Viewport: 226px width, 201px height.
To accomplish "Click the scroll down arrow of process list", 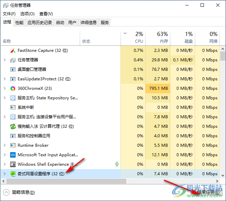I will [223, 176].
